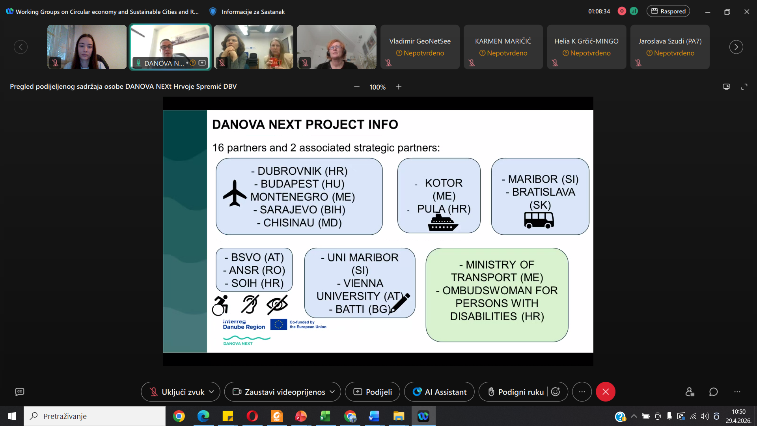Open second Chrome profile taskbar icon
Screen dimensions: 757x426
point(350,416)
